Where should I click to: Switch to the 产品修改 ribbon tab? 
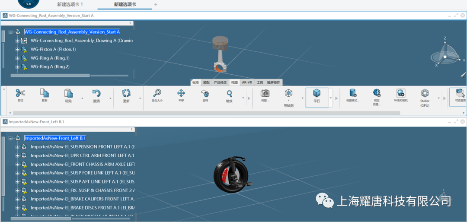point(221,82)
